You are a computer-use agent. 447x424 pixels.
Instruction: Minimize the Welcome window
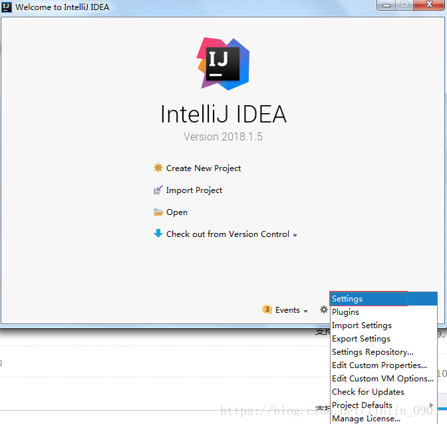[386, 5]
